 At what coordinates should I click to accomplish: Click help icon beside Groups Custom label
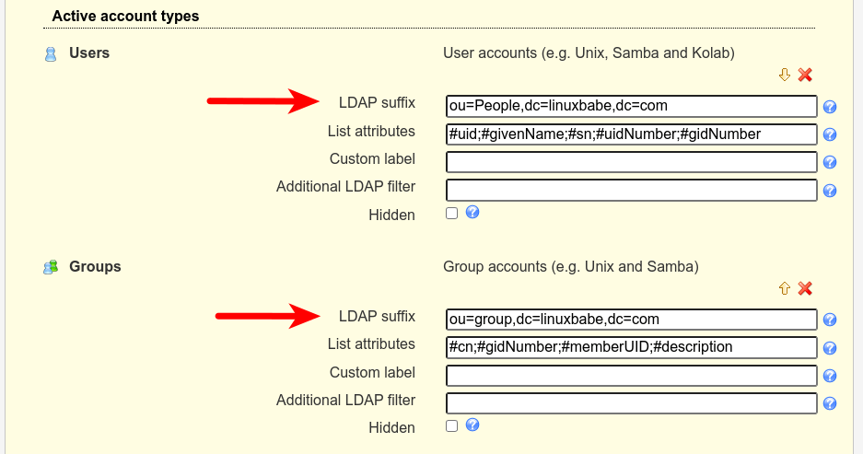click(829, 377)
